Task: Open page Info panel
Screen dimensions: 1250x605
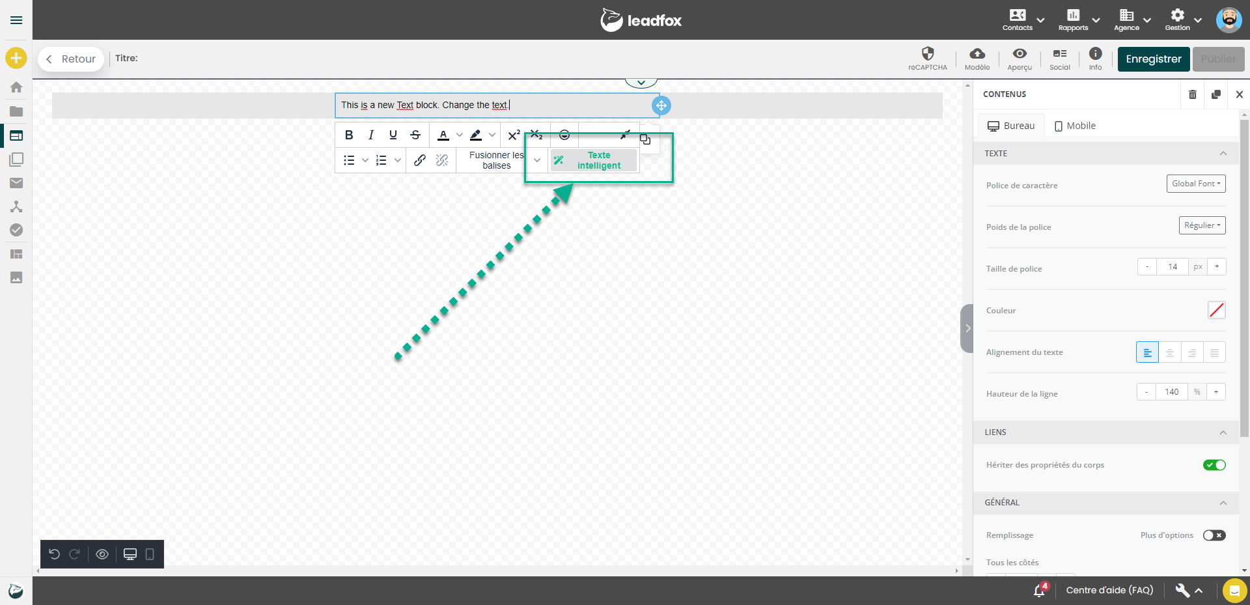Action: pyautogui.click(x=1096, y=59)
